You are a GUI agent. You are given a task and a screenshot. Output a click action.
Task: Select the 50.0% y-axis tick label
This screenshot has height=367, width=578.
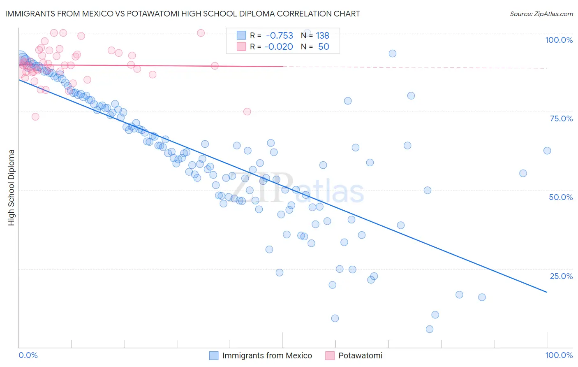click(x=561, y=197)
